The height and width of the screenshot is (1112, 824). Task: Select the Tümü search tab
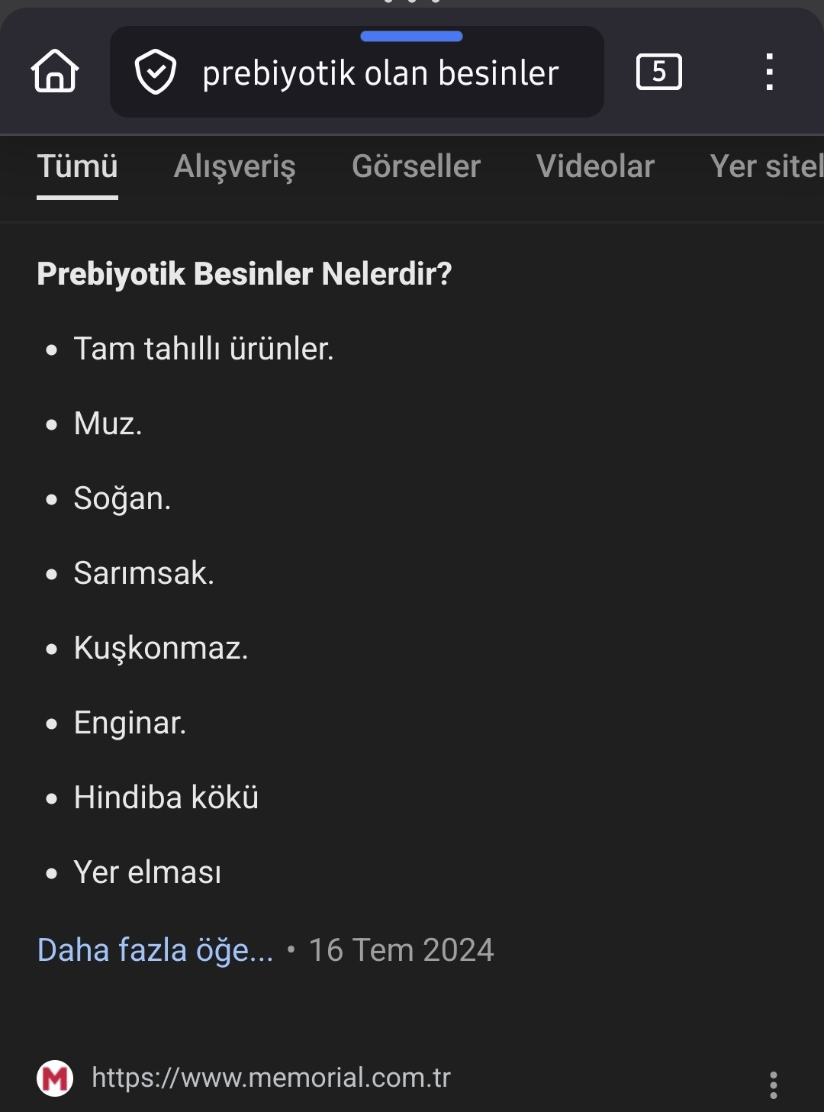[77, 166]
